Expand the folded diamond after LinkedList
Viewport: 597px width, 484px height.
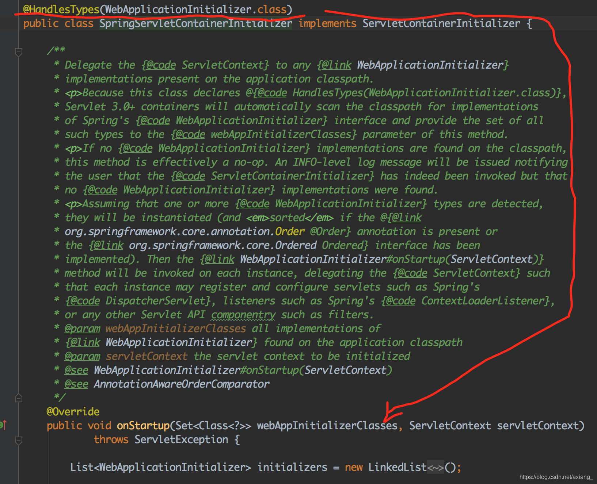click(435, 467)
